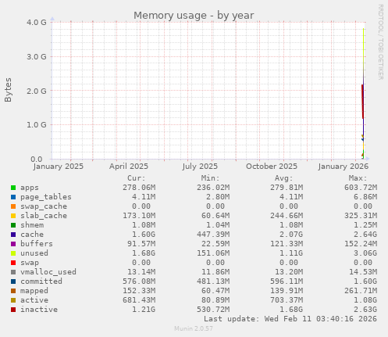Click the shmem dark green legend swatch

[13, 225]
